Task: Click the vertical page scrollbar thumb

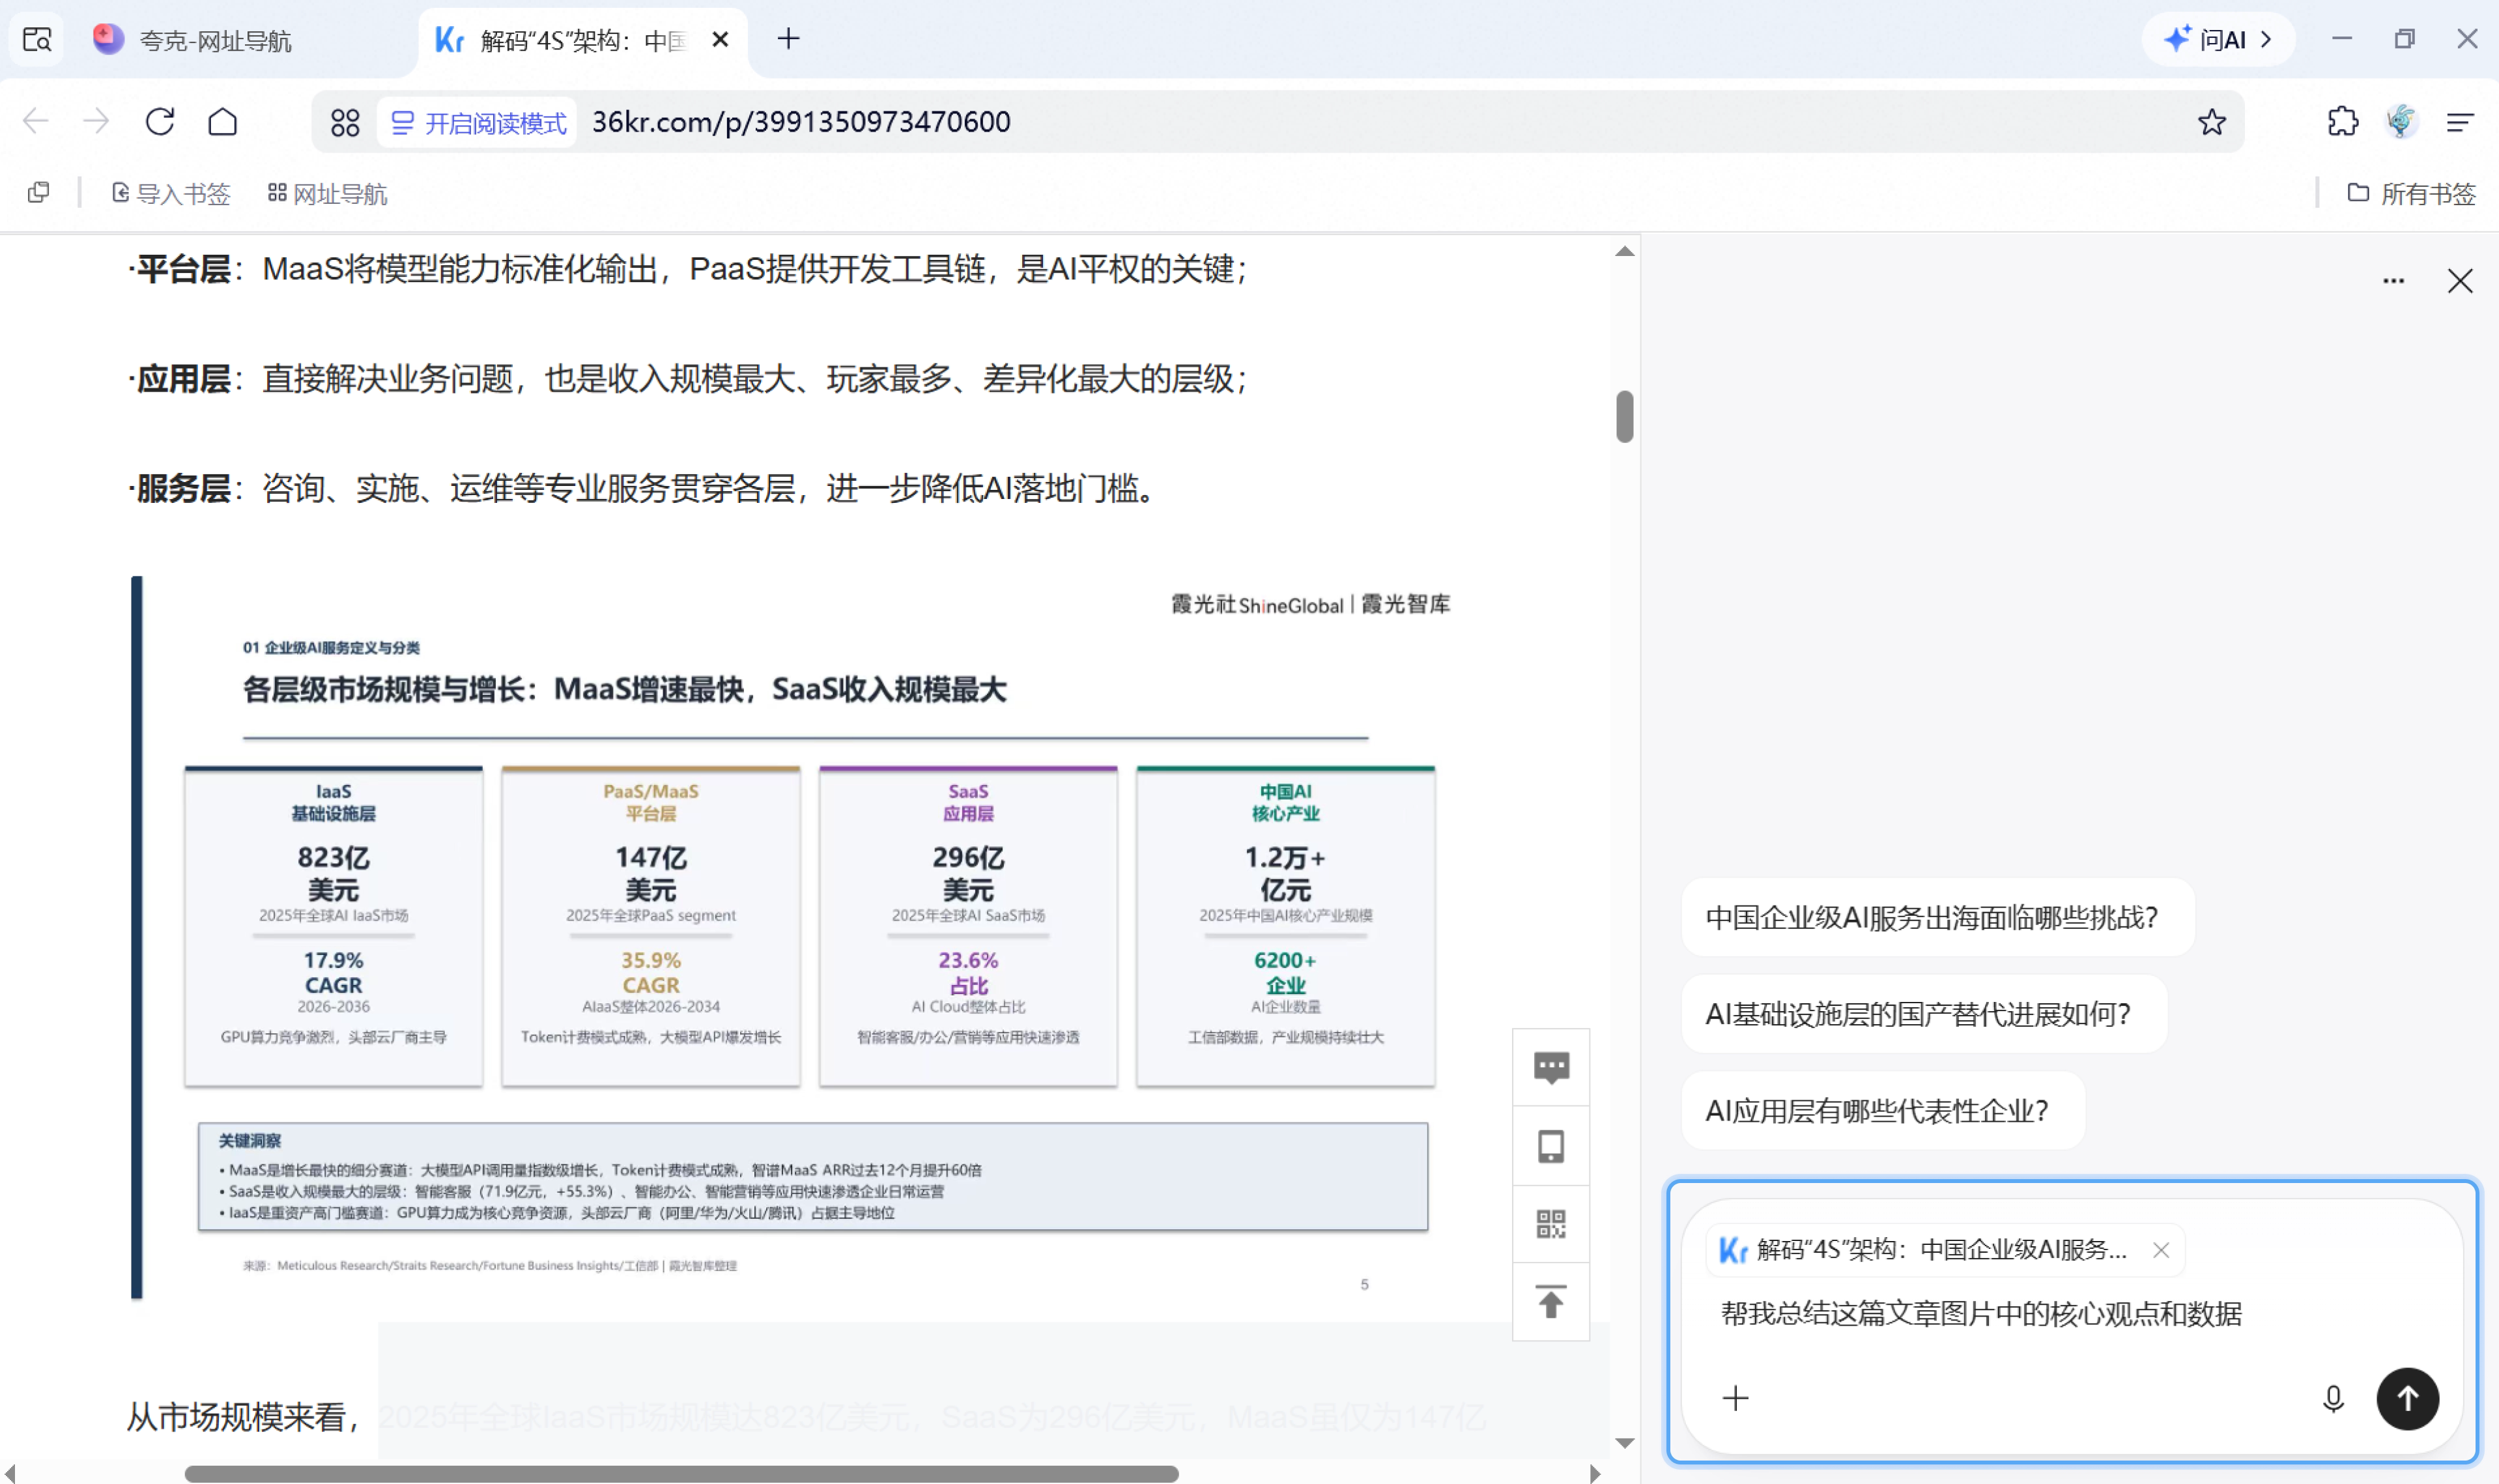Action: (x=1624, y=416)
